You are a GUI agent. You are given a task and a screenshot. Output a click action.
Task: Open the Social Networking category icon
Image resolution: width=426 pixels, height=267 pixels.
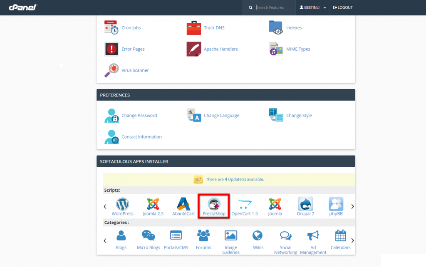tap(285, 235)
